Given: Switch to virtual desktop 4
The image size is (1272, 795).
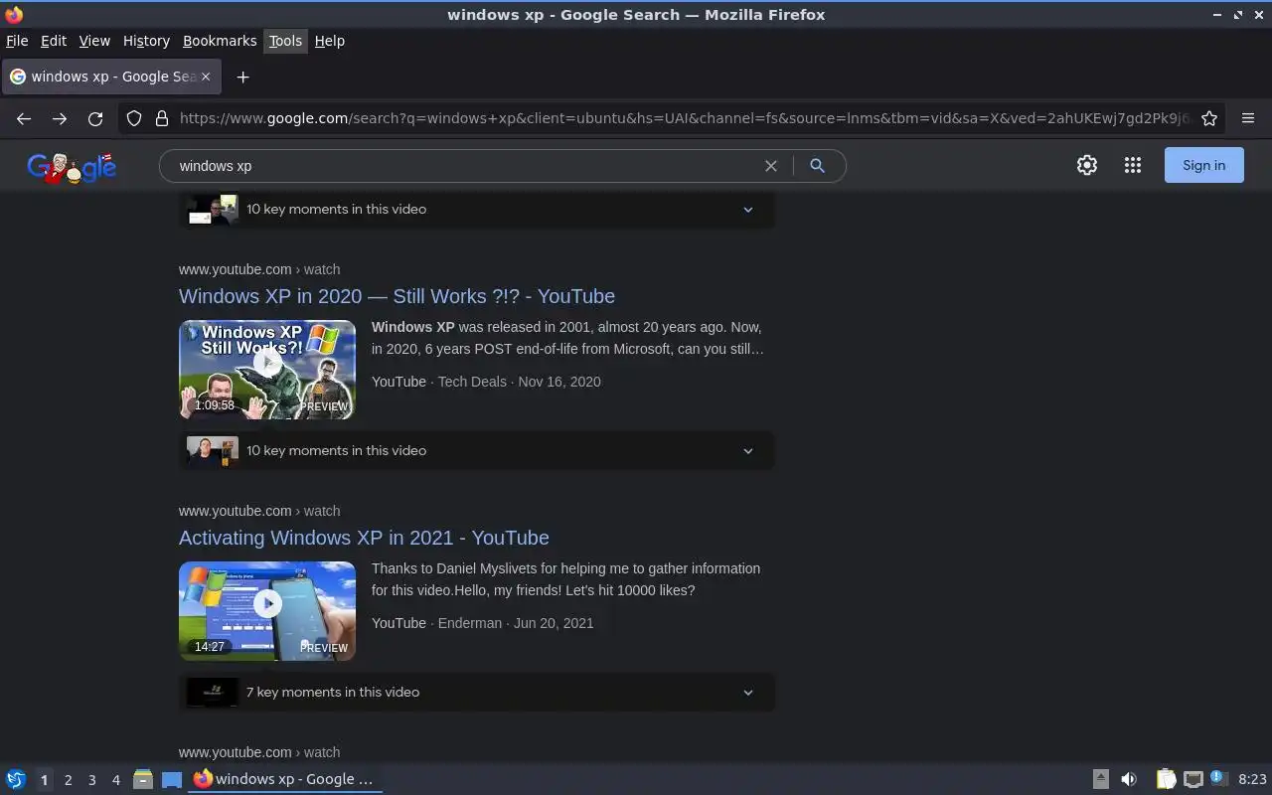Looking at the screenshot, I should click(x=115, y=780).
